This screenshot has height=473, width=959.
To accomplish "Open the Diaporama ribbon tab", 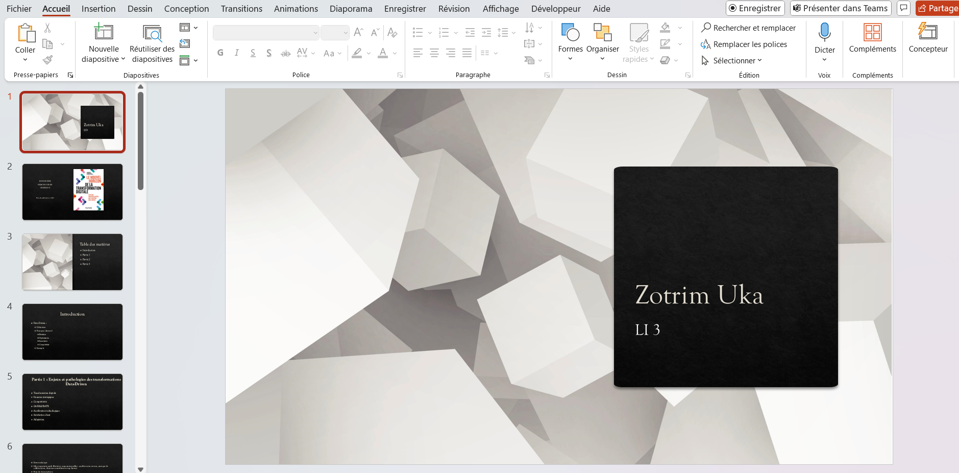I will point(351,9).
